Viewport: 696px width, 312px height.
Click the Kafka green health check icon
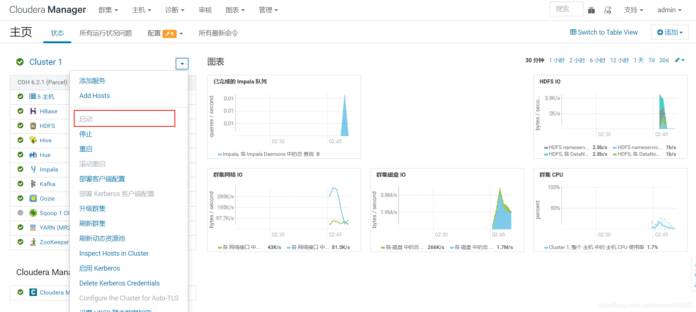(x=21, y=184)
